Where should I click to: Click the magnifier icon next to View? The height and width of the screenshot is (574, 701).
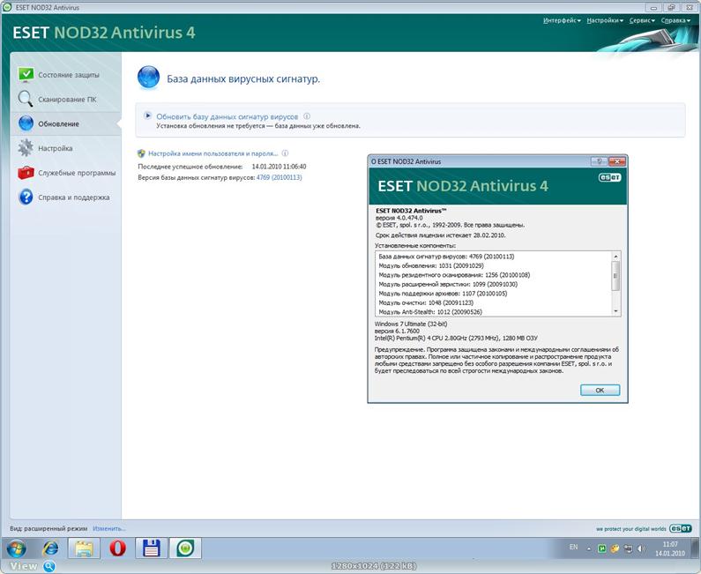[49, 566]
